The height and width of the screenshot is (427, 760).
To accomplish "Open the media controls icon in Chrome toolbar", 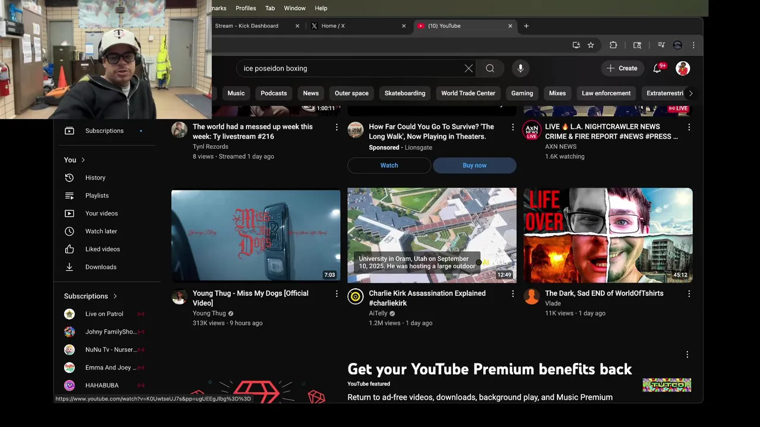I will [661, 45].
